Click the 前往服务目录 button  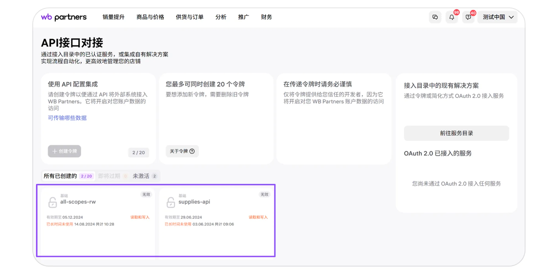(x=456, y=133)
